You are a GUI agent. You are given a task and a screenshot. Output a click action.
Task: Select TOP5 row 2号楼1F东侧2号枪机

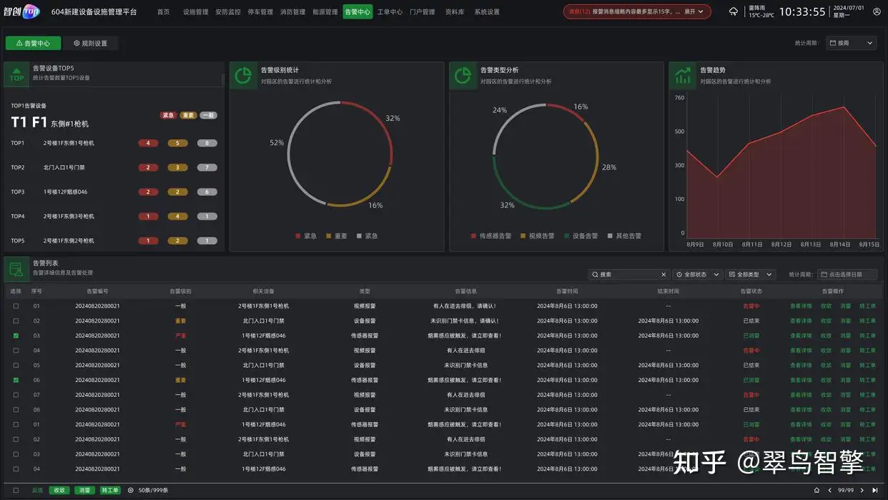coord(114,240)
